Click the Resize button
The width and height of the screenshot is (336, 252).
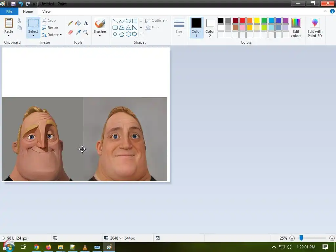click(50, 28)
